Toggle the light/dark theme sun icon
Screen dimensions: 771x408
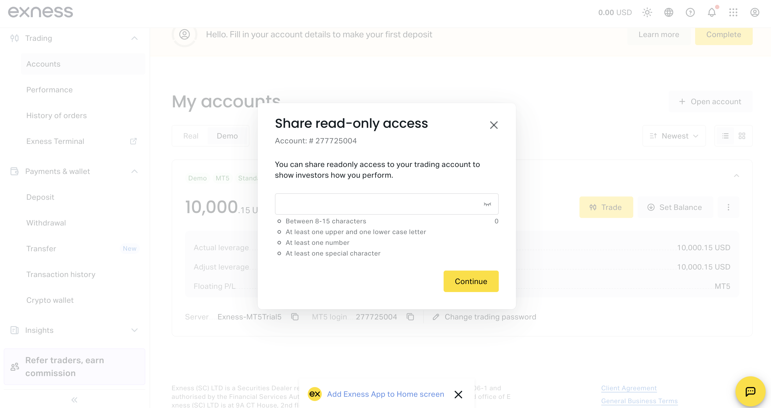coord(647,13)
